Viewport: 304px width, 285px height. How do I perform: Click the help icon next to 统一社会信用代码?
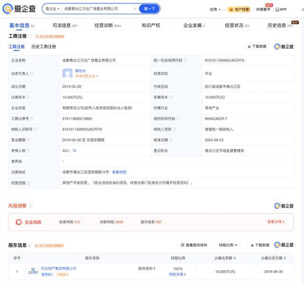tap(185, 60)
